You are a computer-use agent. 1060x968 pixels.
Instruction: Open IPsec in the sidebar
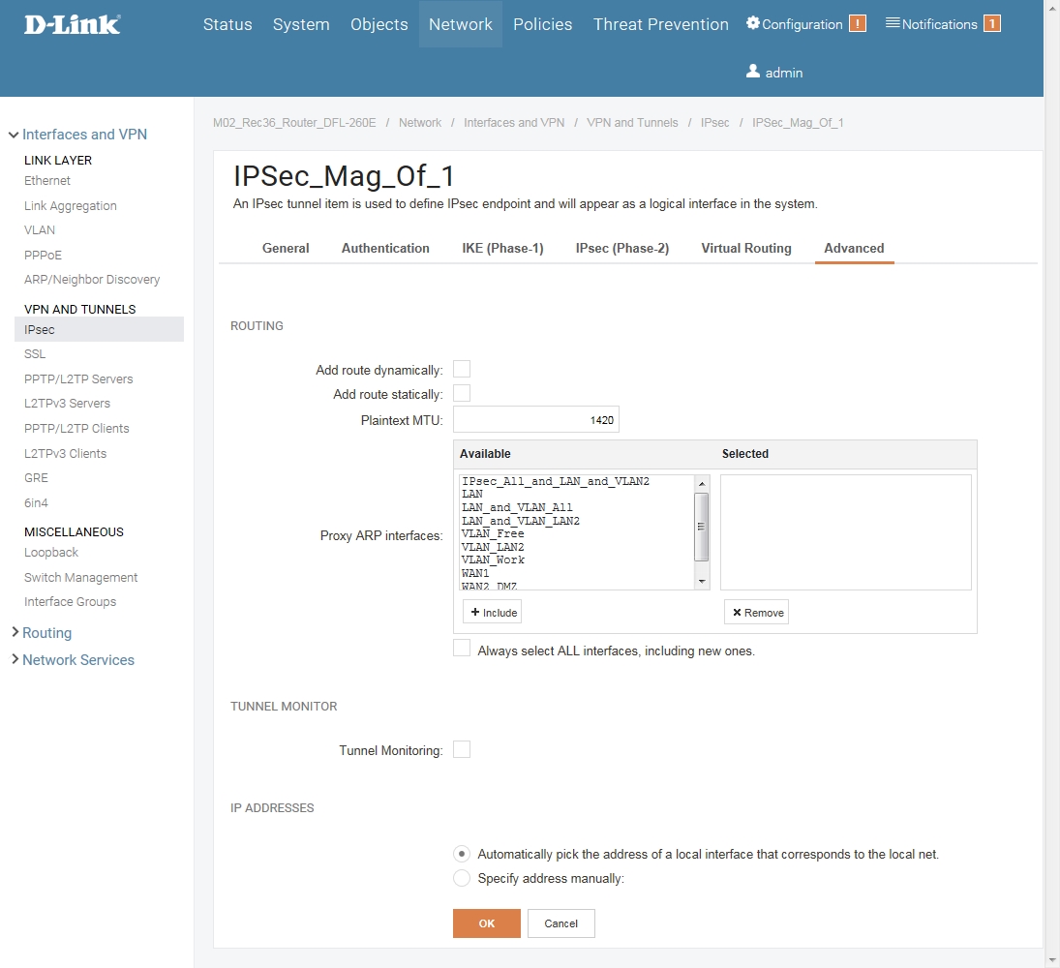click(99, 329)
